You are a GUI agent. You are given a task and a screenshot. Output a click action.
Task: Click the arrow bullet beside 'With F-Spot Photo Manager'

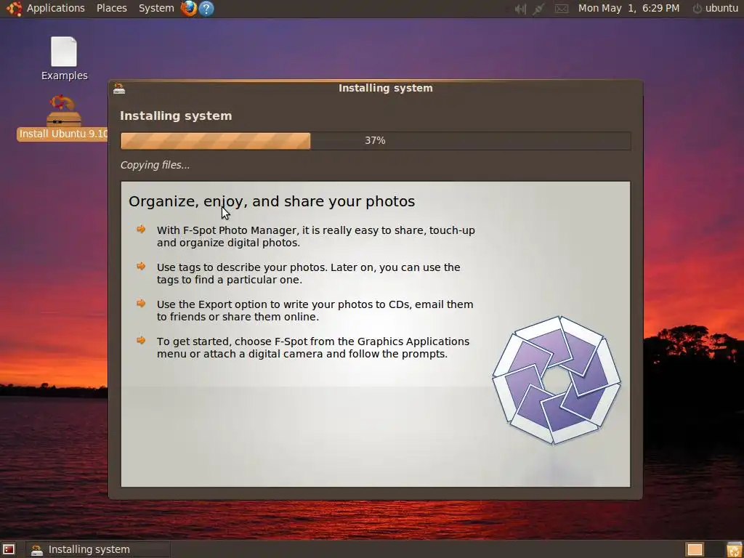[141, 230]
